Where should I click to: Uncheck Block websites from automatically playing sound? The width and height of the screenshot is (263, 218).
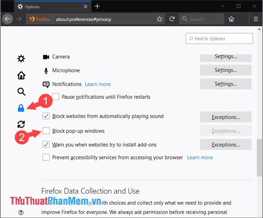click(46, 116)
